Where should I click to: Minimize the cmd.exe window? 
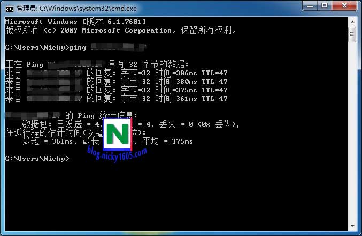tap(310, 5)
